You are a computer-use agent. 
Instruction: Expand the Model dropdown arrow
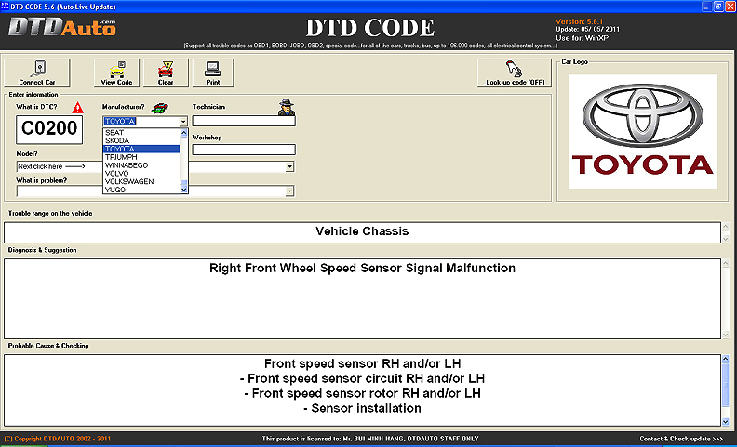pyautogui.click(x=289, y=166)
